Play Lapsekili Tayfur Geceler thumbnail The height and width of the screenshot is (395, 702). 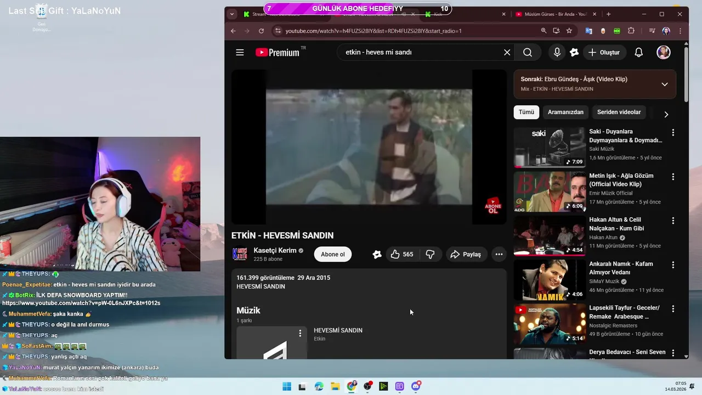(x=550, y=324)
